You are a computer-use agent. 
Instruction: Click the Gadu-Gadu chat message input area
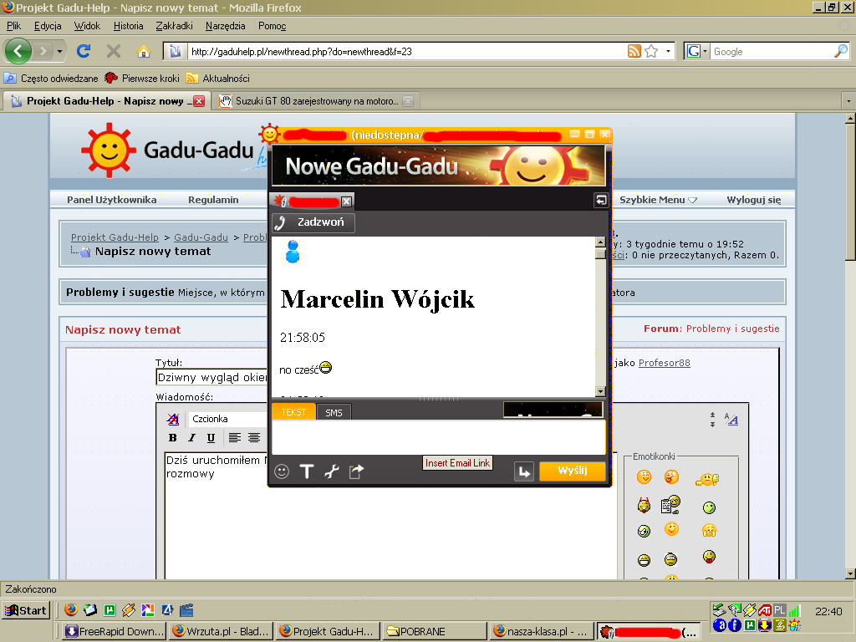(x=438, y=436)
